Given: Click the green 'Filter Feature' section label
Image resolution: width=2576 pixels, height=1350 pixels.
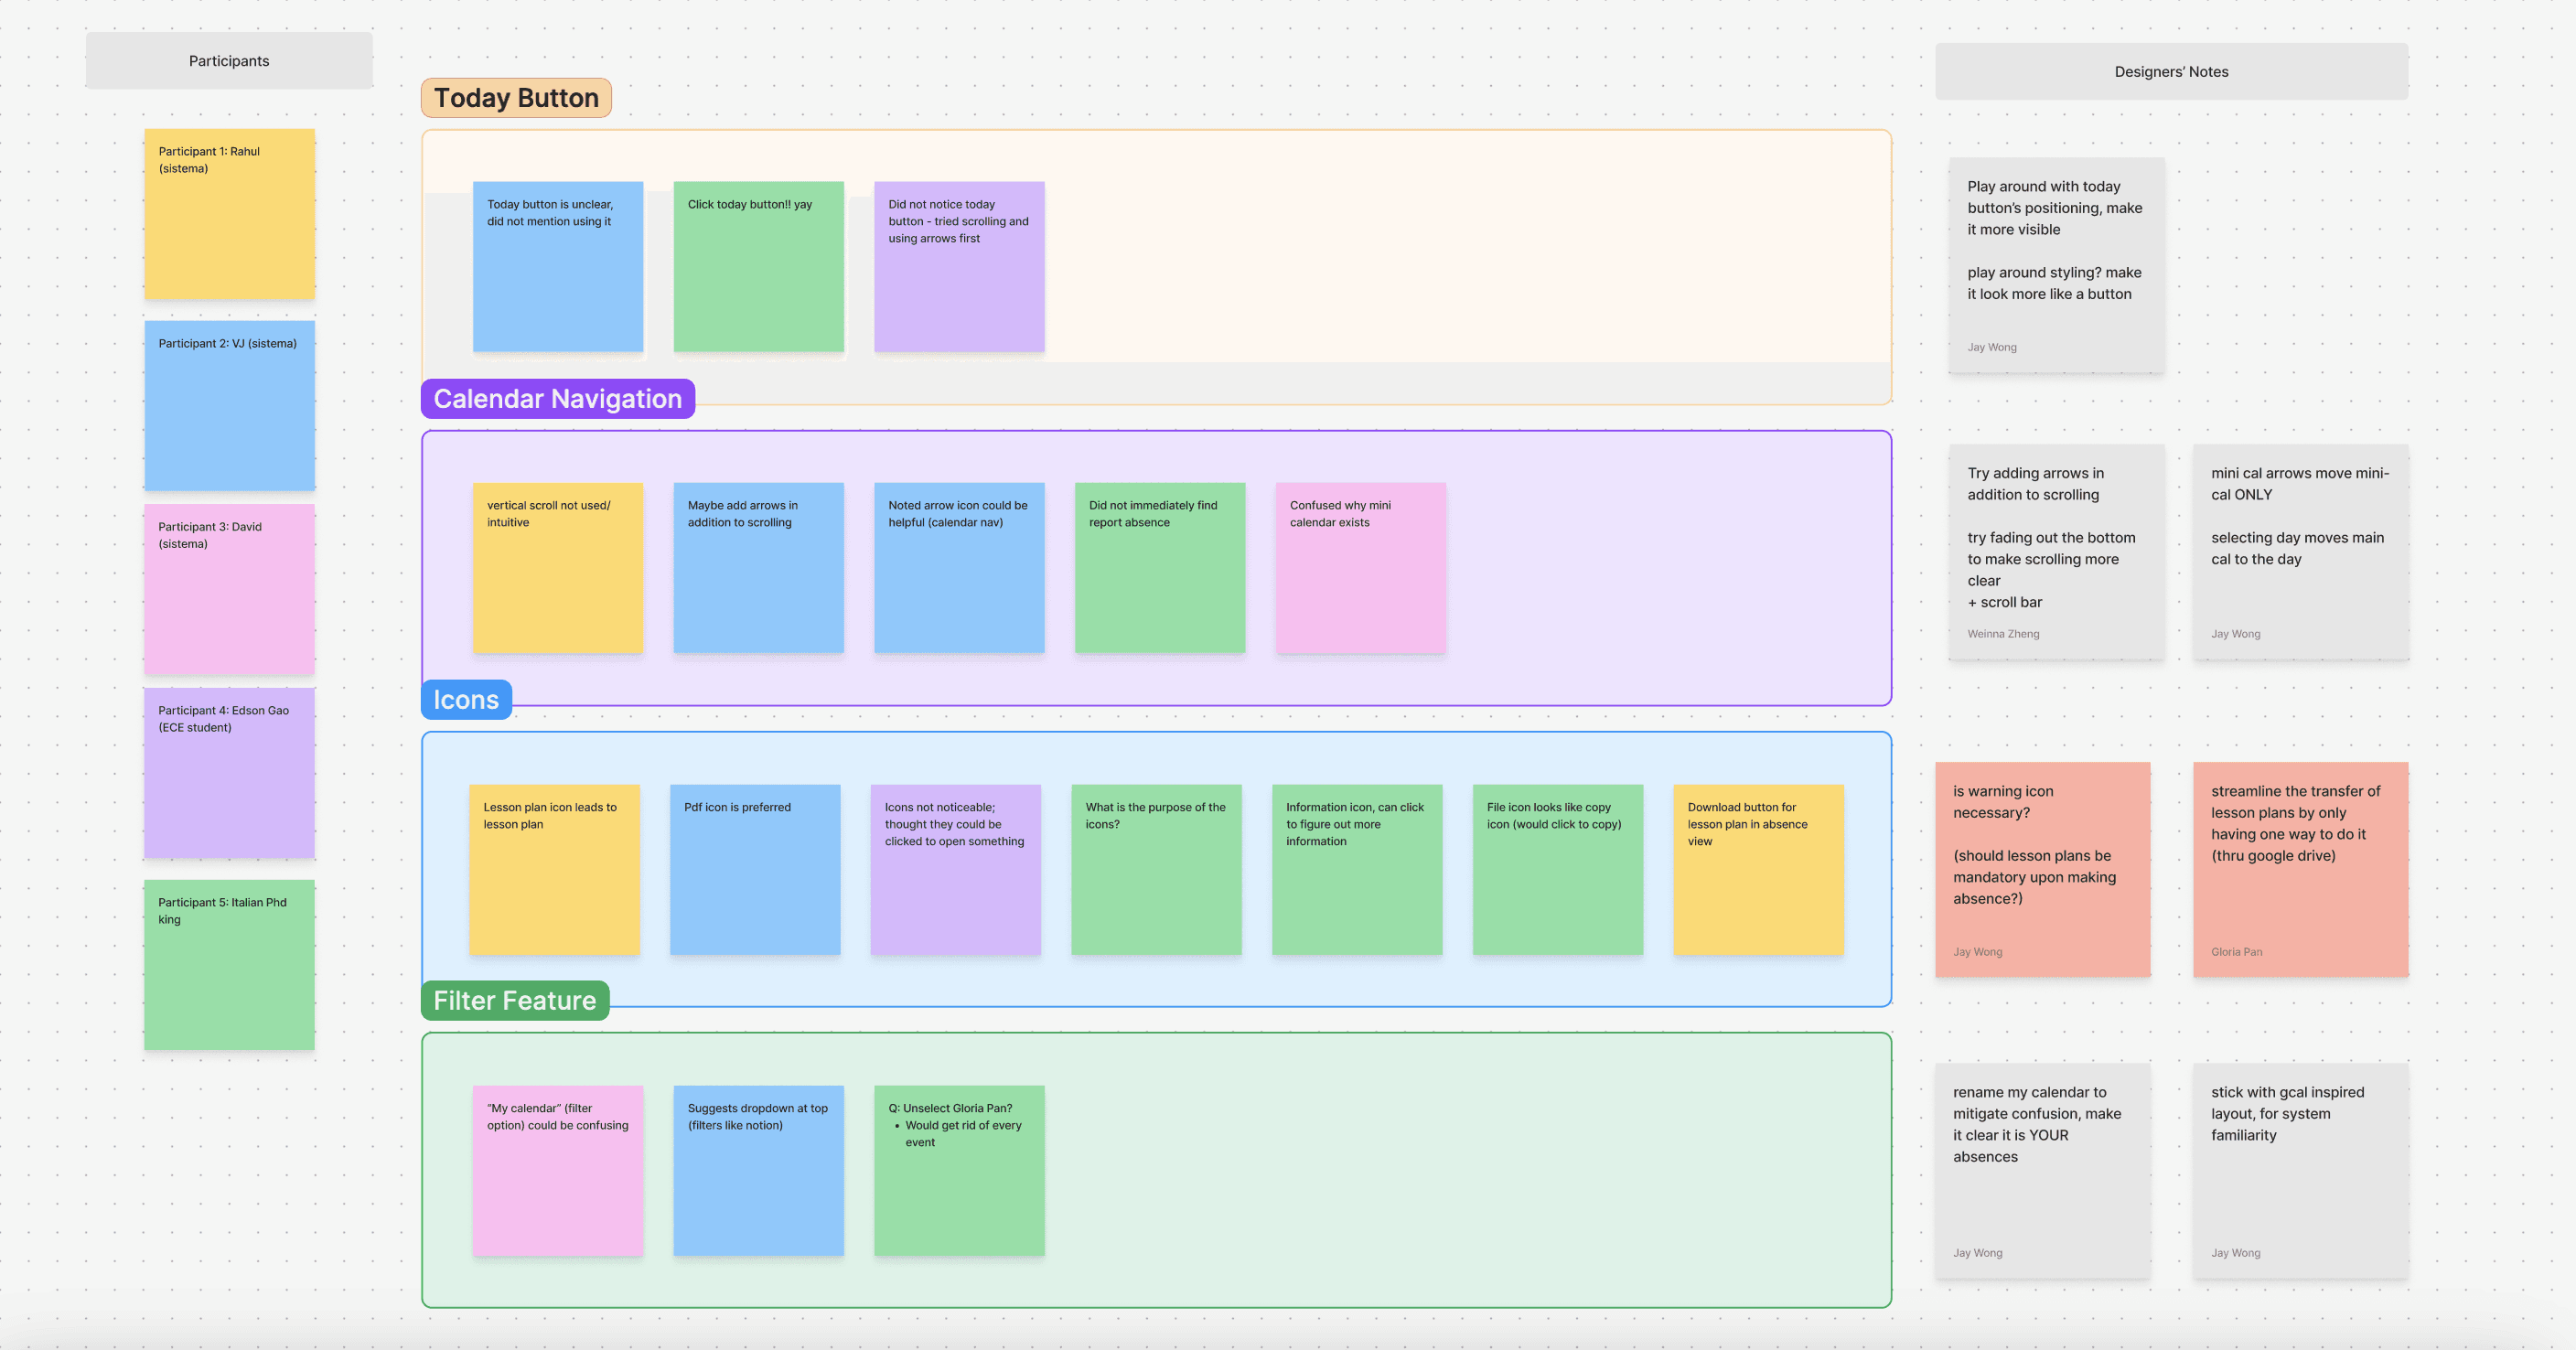Looking at the screenshot, I should tap(514, 1001).
